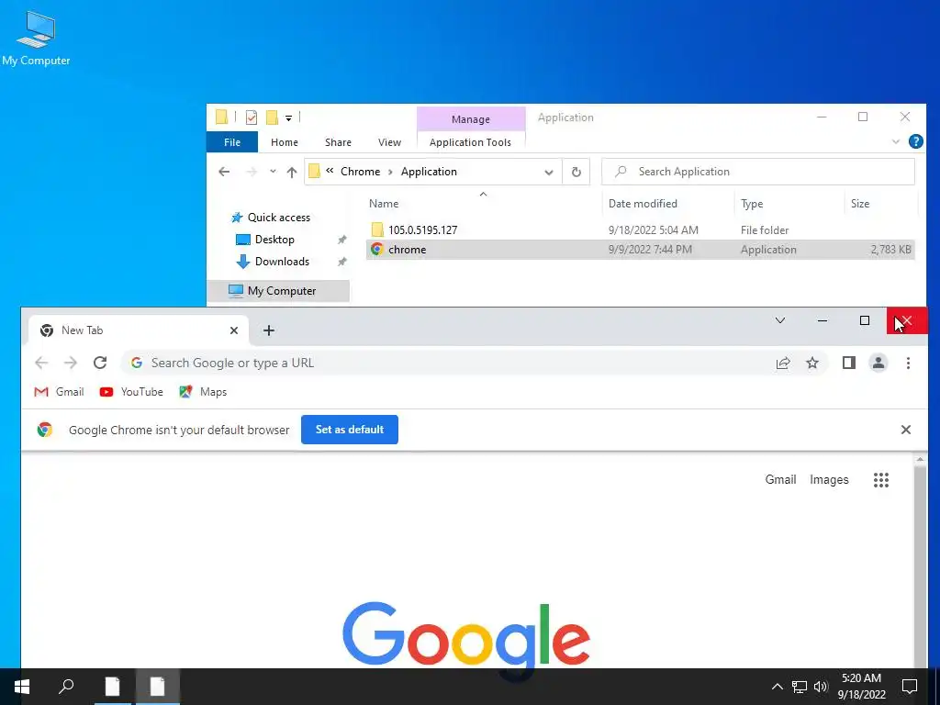Open Explorer address bar history dropdown

coord(549,172)
